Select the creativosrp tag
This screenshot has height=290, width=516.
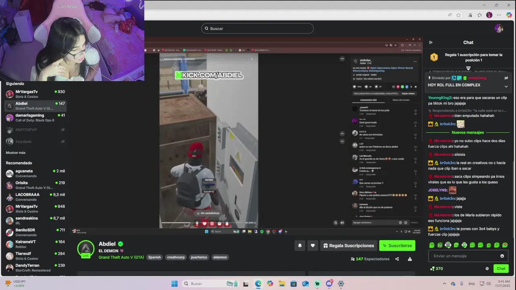pyautogui.click(x=176, y=257)
